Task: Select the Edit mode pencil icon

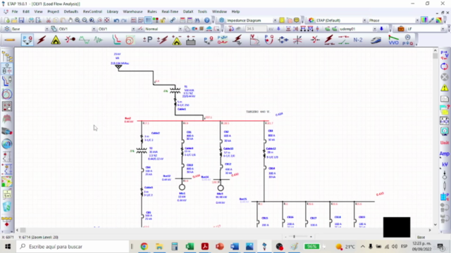Action: tap(9, 40)
